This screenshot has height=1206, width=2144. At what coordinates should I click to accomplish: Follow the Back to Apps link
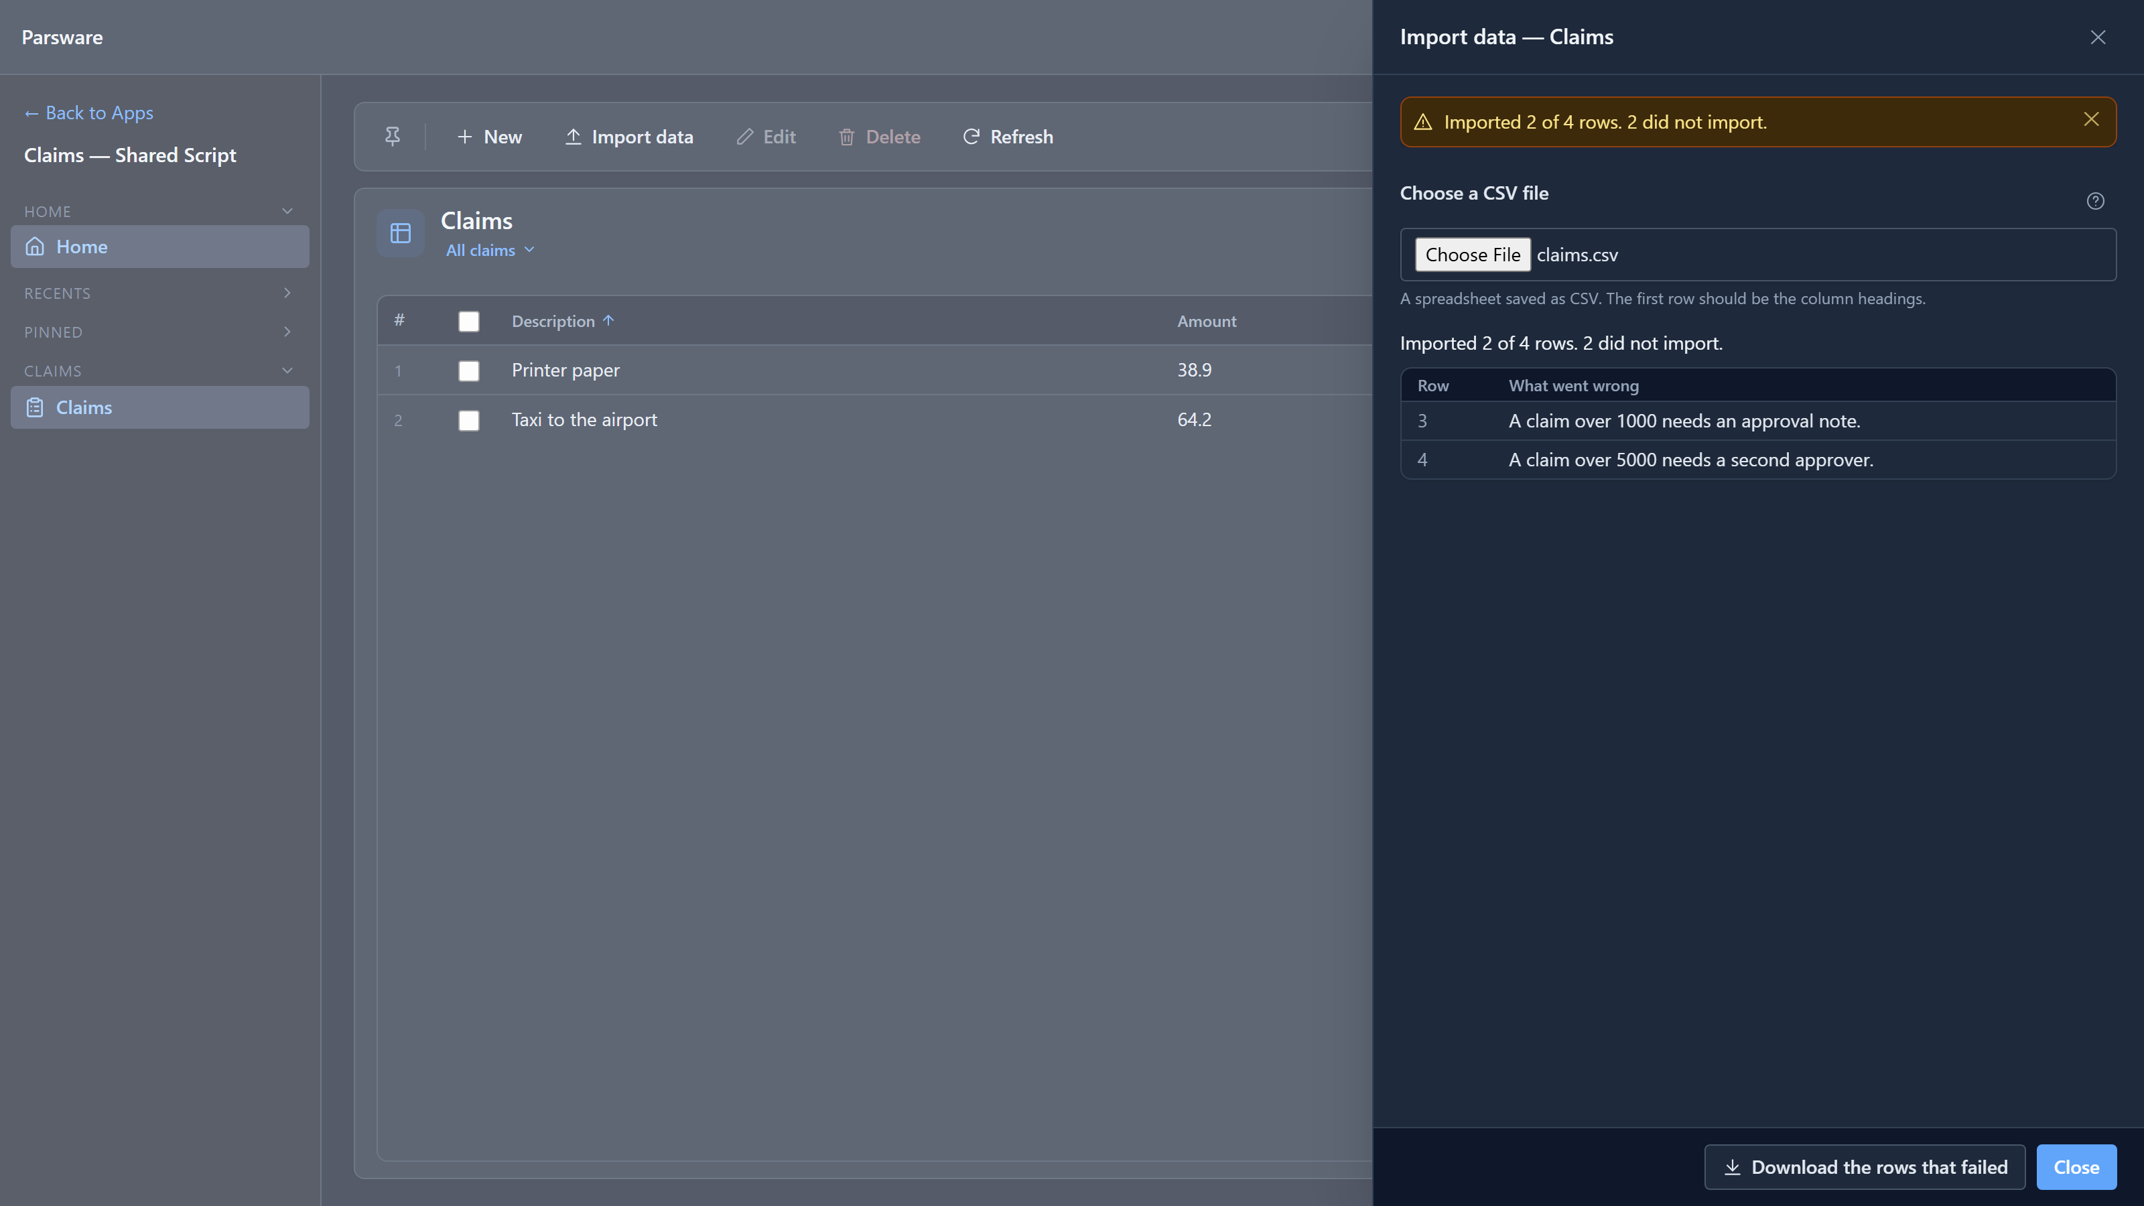(88, 113)
